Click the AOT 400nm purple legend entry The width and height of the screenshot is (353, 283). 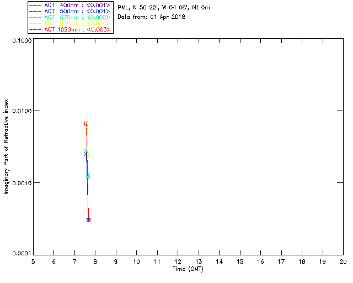(x=69, y=5)
